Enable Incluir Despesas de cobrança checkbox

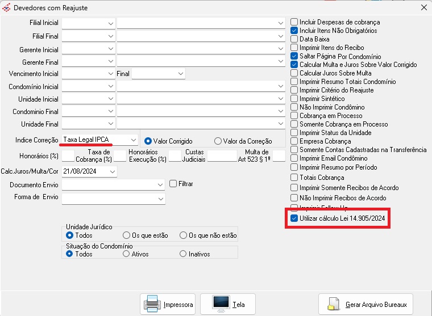pos(294,22)
